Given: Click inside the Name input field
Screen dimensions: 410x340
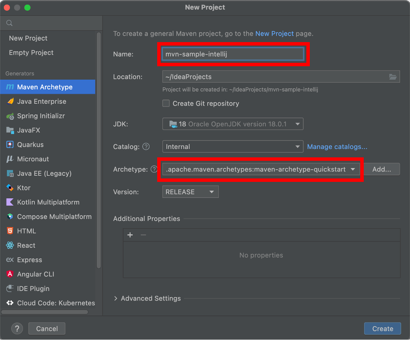Looking at the screenshot, I should (x=233, y=54).
